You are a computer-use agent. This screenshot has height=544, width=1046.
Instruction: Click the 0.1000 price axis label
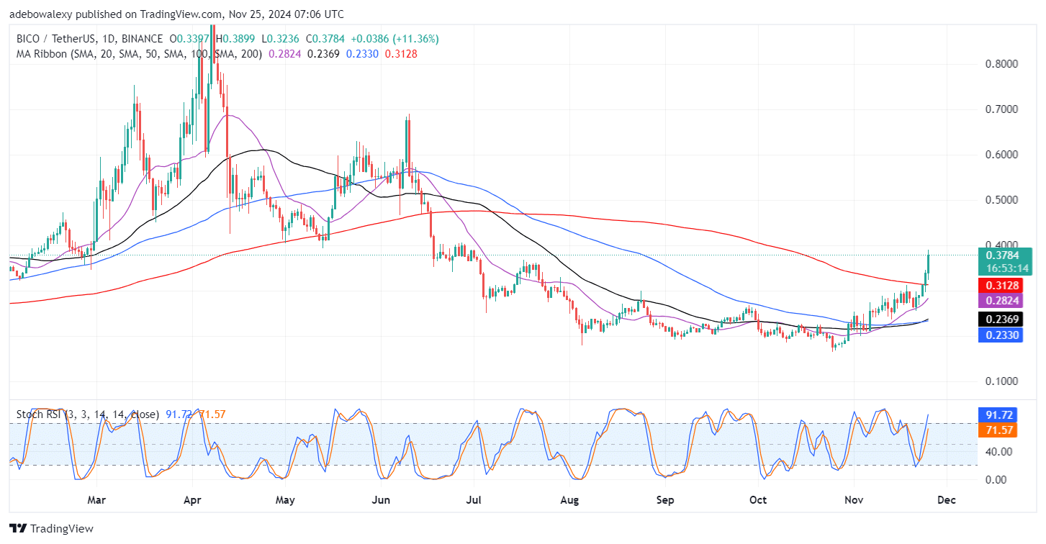1001,381
